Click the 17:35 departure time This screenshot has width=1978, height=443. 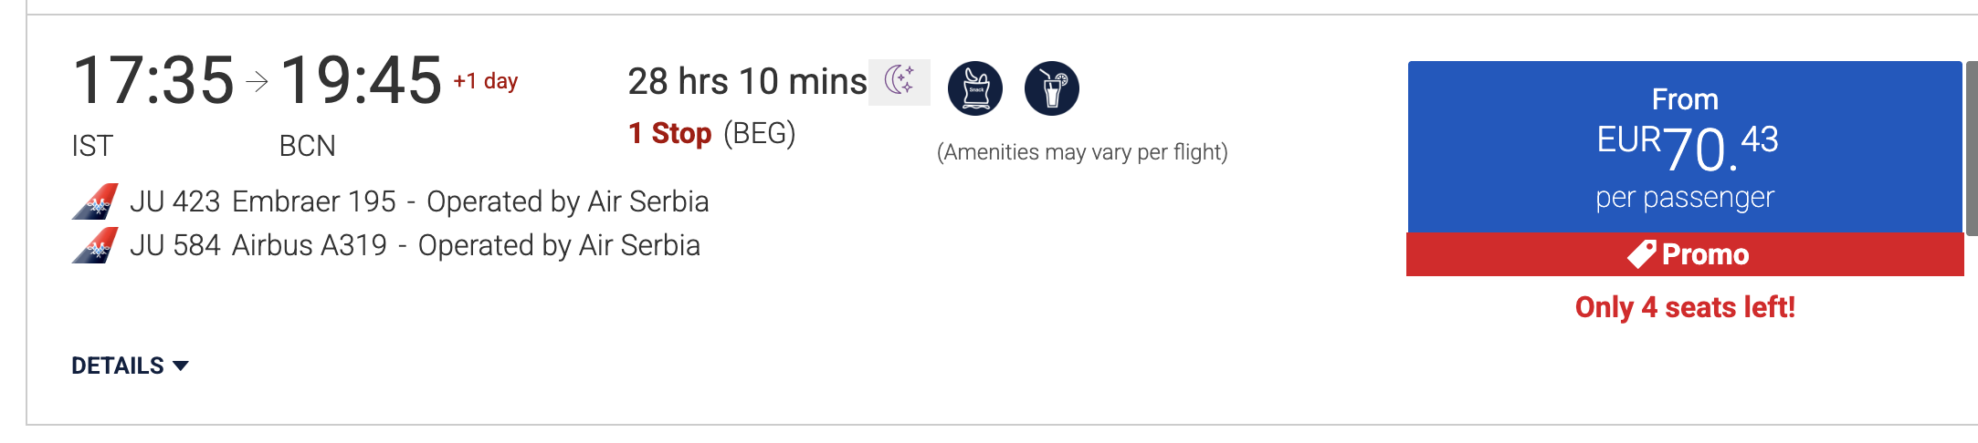click(153, 80)
